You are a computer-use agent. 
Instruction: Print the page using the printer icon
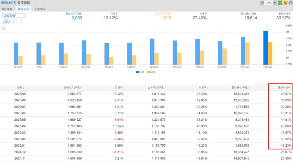pyautogui.click(x=291, y=3)
